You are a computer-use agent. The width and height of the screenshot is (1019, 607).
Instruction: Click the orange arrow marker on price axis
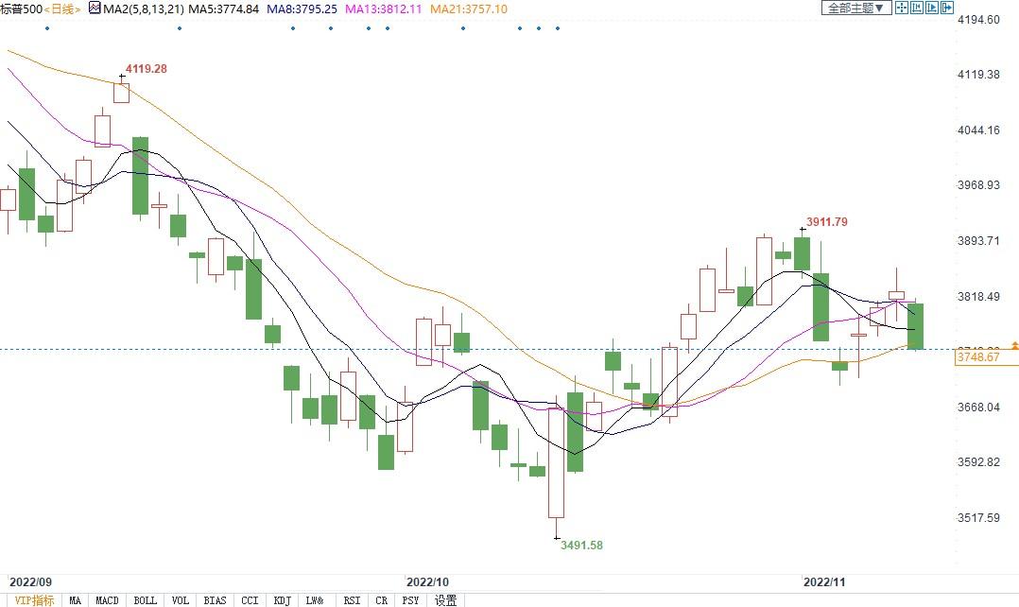tap(1014, 345)
